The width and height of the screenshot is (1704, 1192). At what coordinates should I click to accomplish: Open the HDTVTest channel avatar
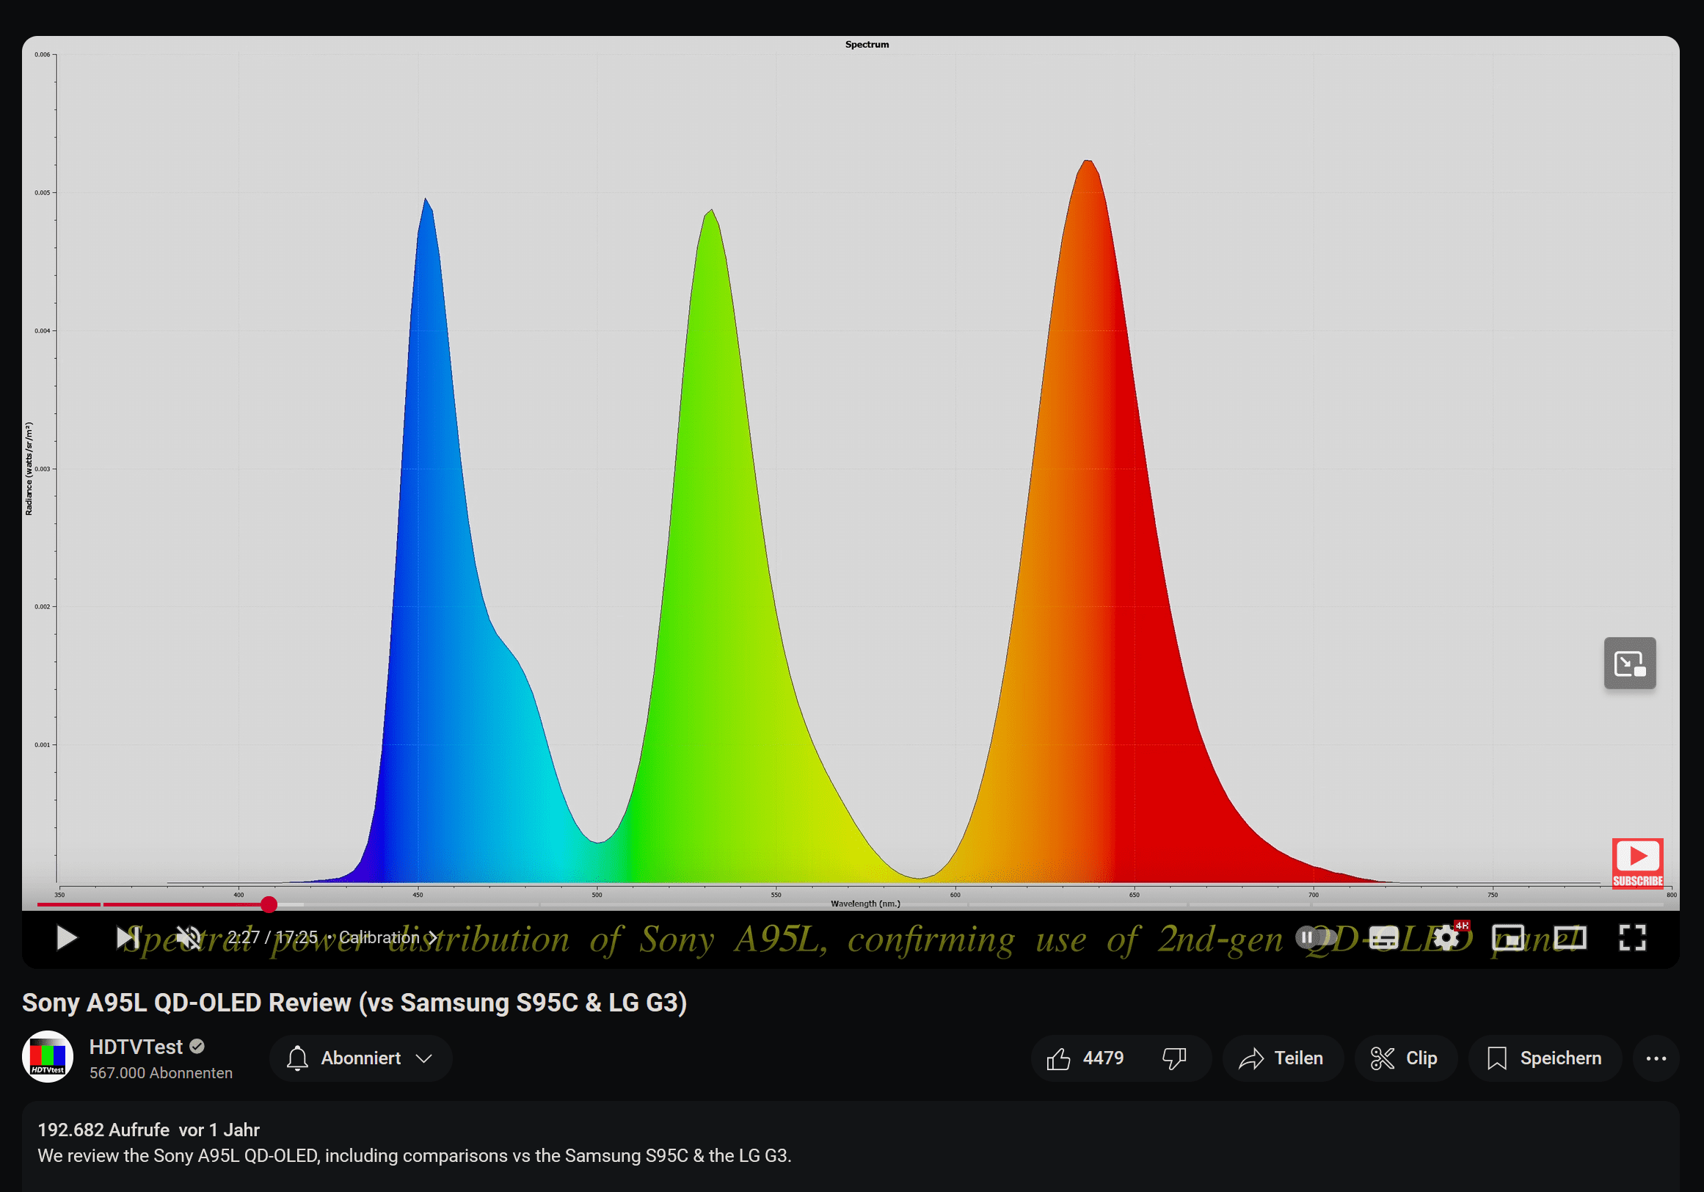click(48, 1057)
